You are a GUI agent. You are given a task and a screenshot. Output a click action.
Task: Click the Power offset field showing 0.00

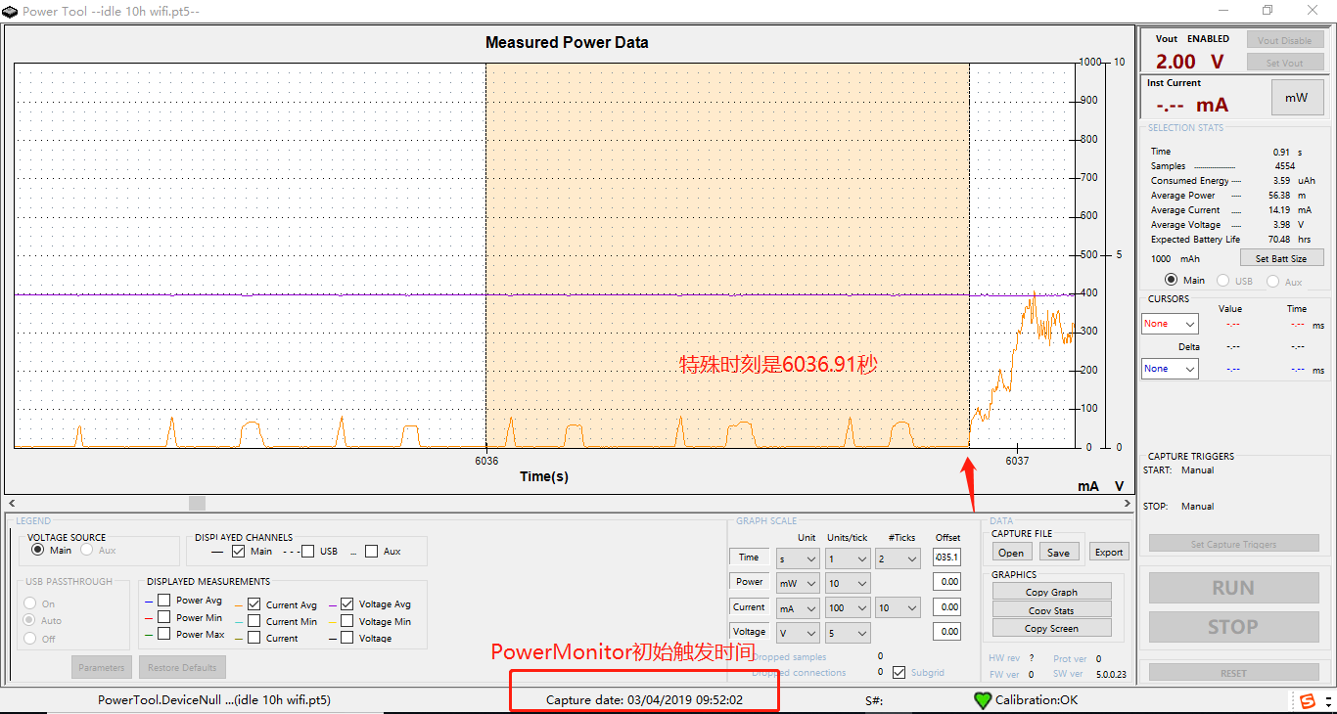[947, 582]
